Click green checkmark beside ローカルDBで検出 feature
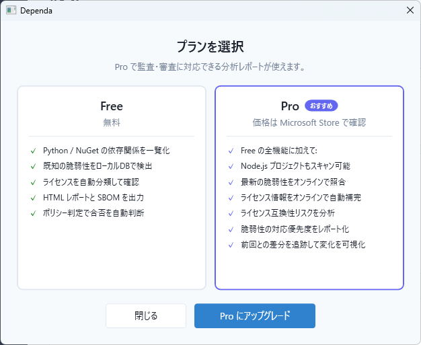Image resolution: width=421 pixels, height=345 pixels. 34,167
